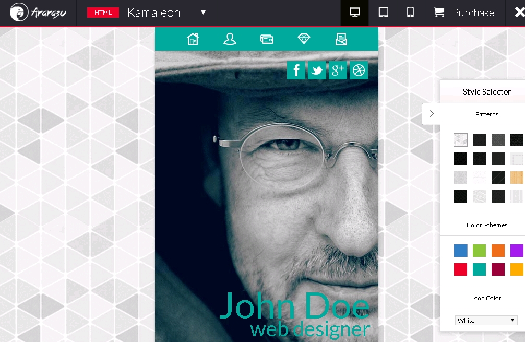The width and height of the screenshot is (525, 342).
Task: Open the mail envelope icon
Action: [x=341, y=39]
